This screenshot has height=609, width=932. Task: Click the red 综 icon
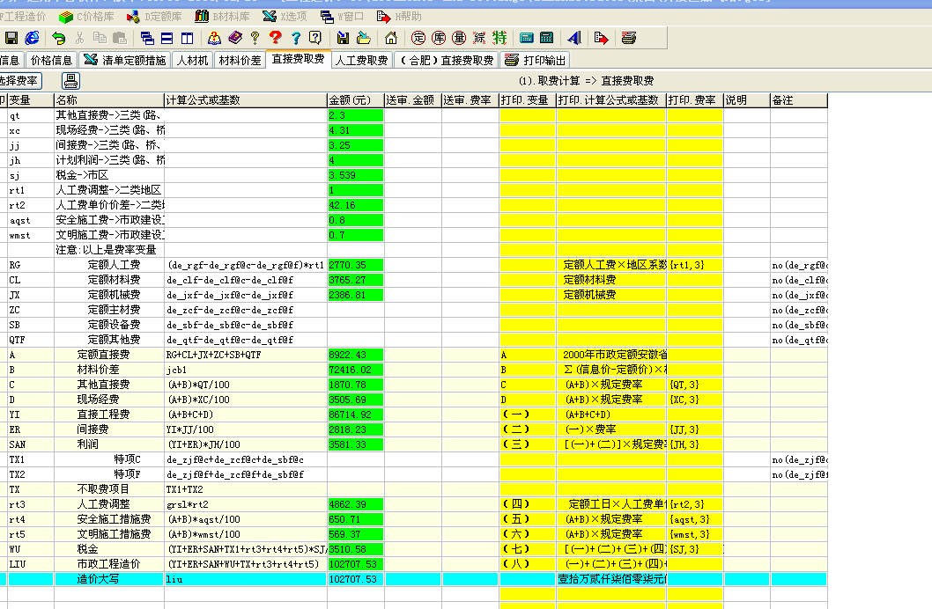pos(479,38)
